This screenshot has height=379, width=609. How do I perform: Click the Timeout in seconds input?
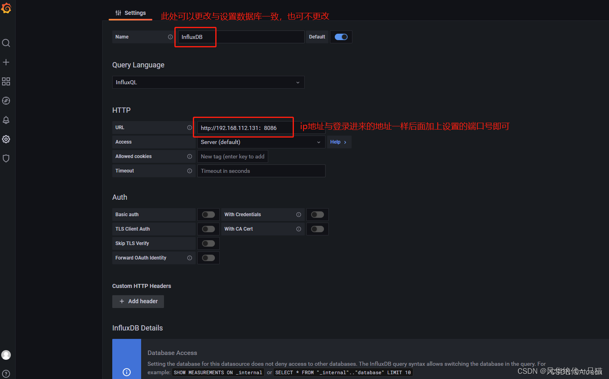[261, 171]
